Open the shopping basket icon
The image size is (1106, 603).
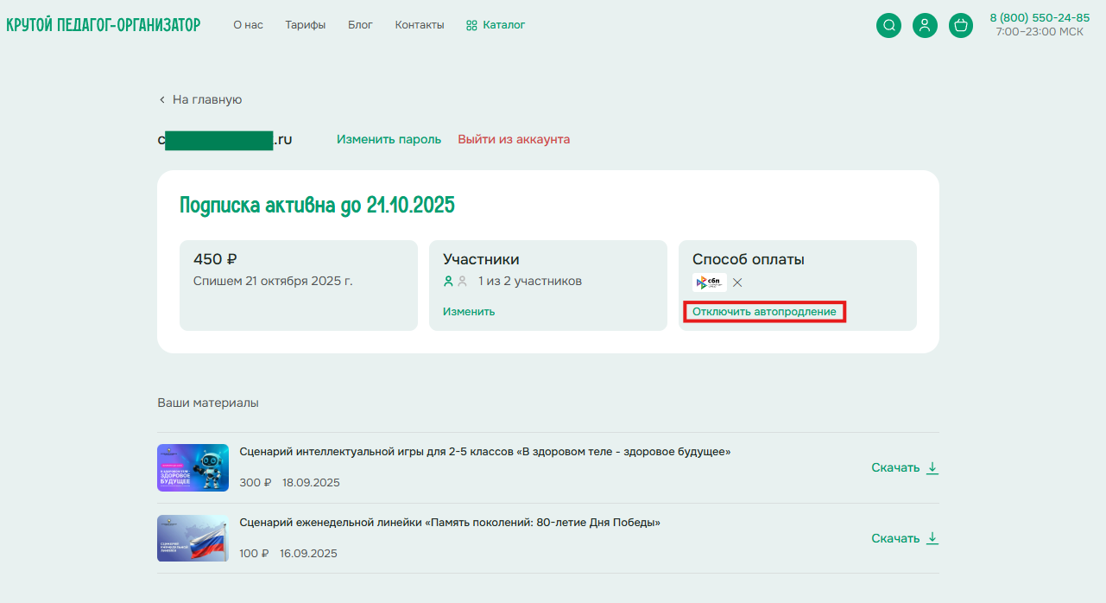point(961,25)
